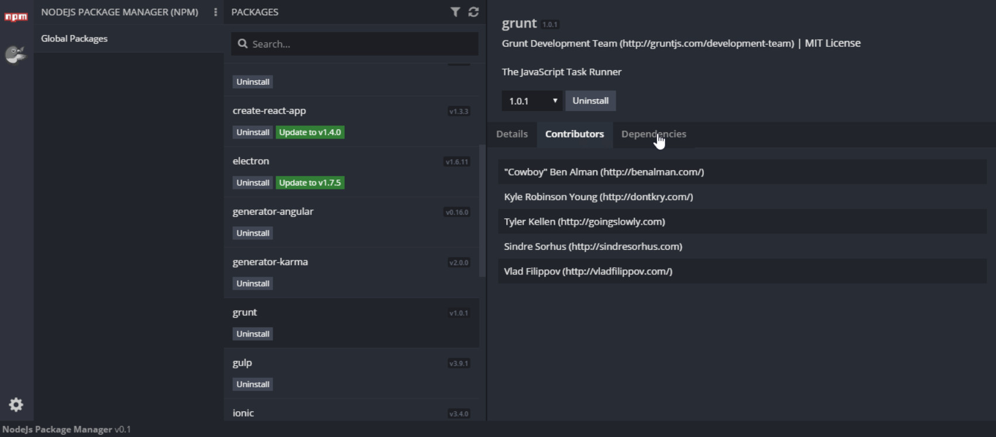This screenshot has width=996, height=437.
Task: Select the electron package name
Action: tap(251, 161)
